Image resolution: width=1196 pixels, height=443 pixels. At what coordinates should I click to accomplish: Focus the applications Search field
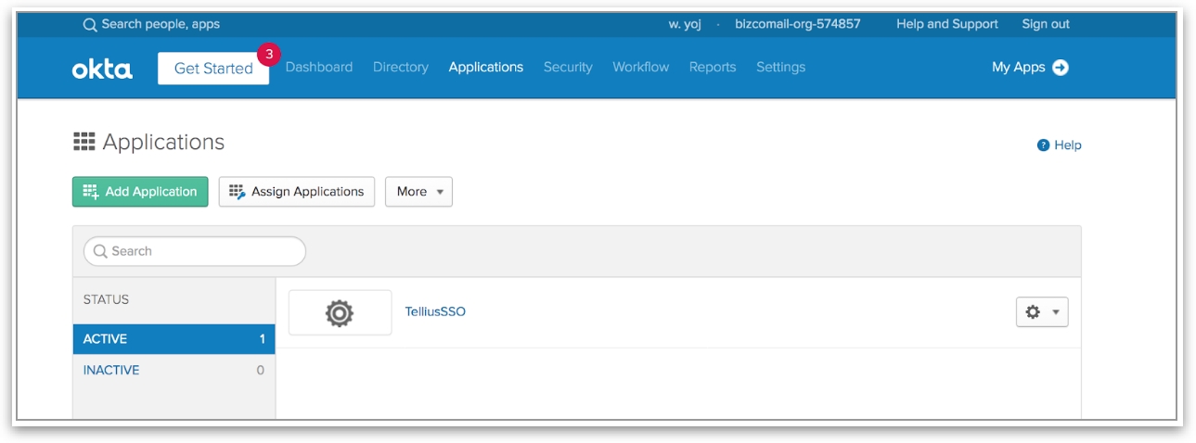[x=195, y=251]
